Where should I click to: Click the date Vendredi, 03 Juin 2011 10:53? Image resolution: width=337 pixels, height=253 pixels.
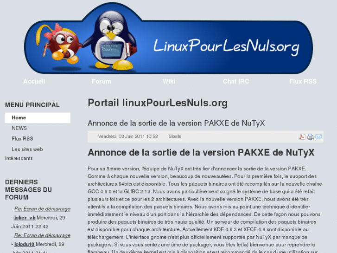point(128,136)
